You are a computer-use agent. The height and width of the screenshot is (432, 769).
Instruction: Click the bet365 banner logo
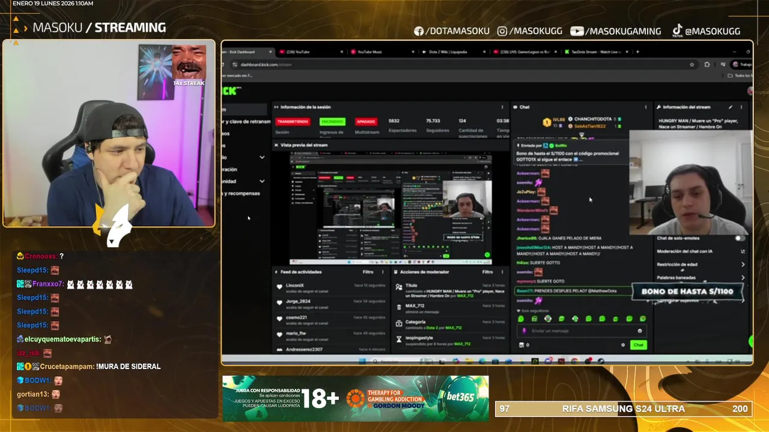point(460,397)
